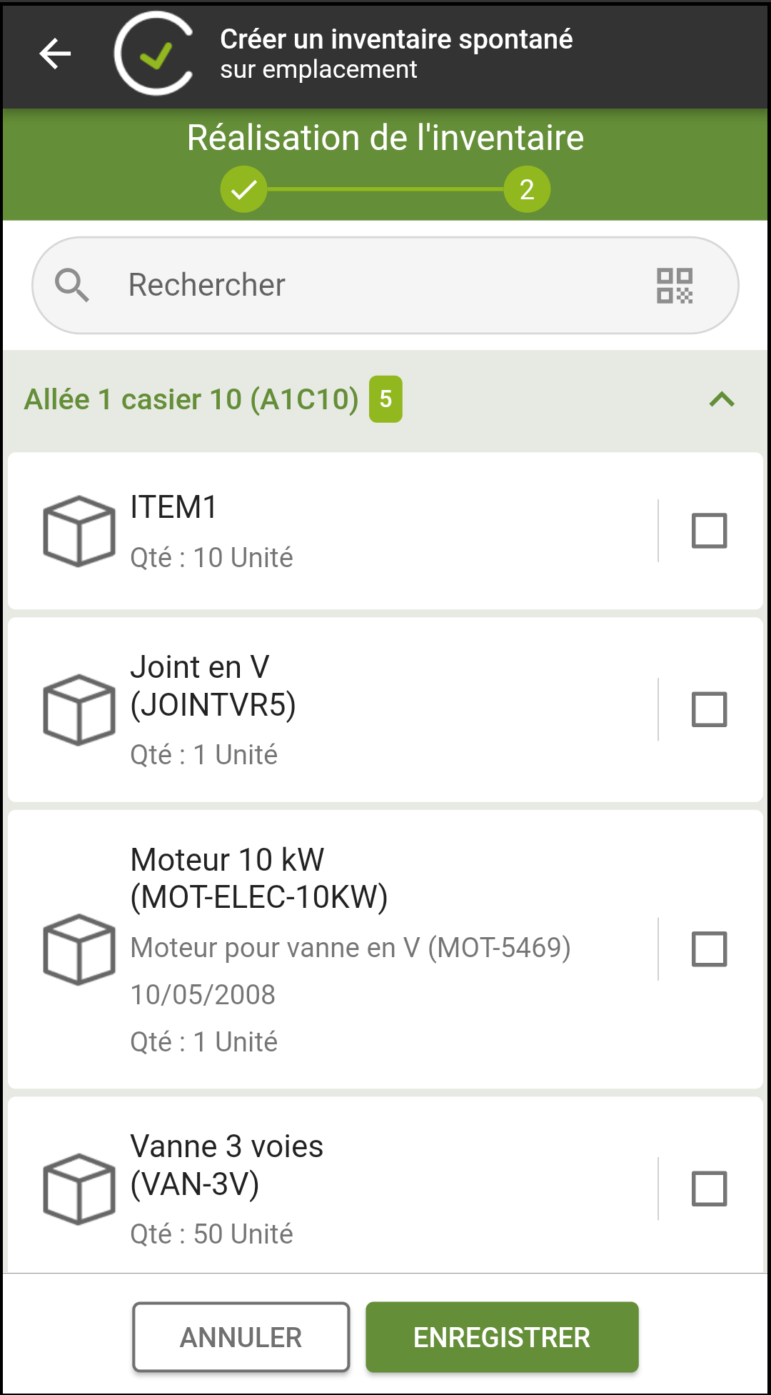This screenshot has width=771, height=1395.
Task: Select the Vanne 3 voies checkbox
Action: tap(710, 1189)
